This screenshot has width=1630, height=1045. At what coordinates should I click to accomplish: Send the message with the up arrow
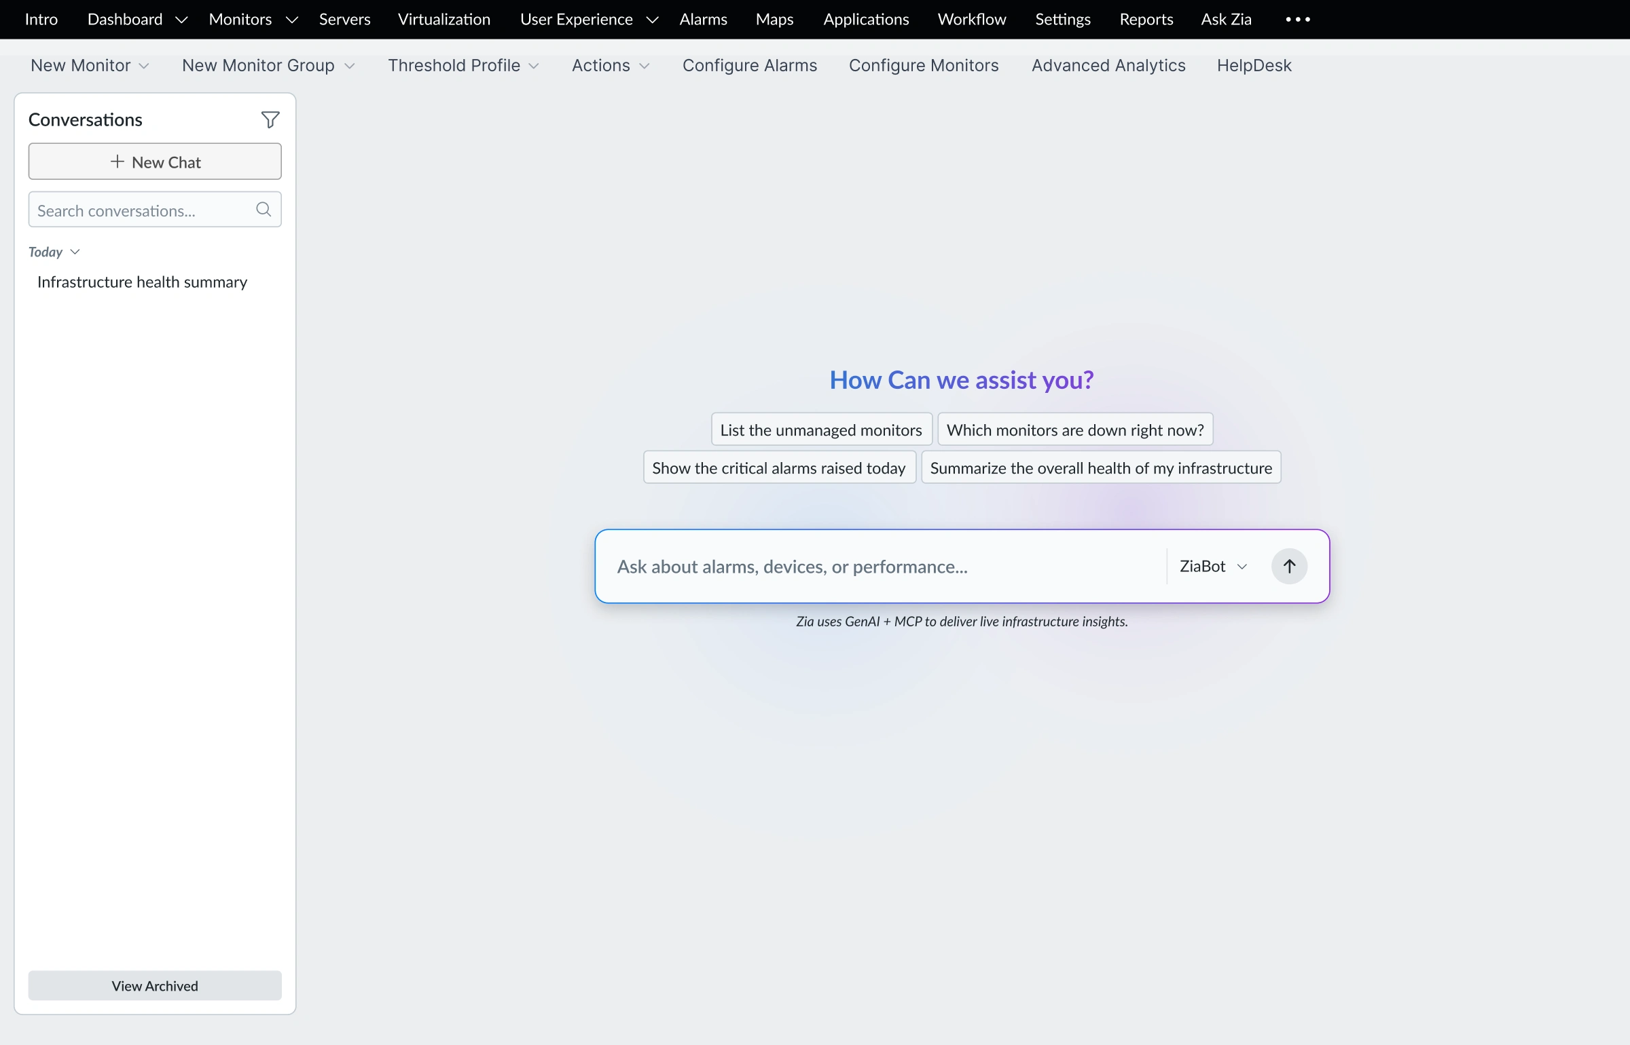[1289, 566]
